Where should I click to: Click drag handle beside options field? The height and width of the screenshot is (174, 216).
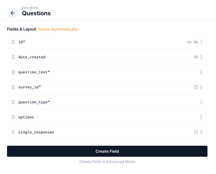click(13, 117)
